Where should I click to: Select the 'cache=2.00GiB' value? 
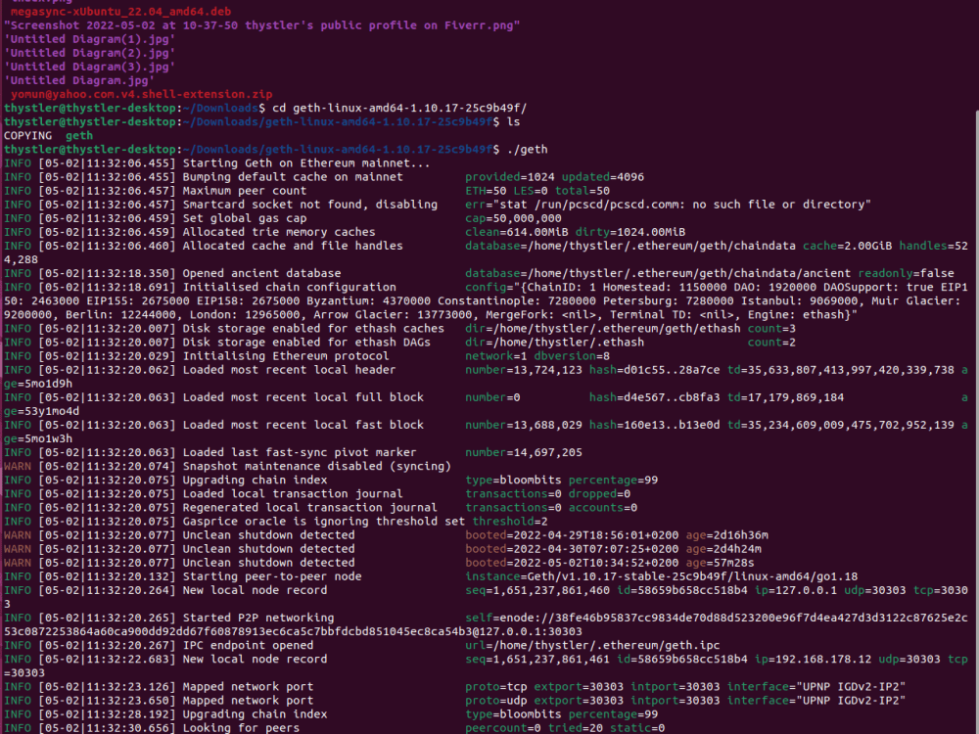[847, 246]
